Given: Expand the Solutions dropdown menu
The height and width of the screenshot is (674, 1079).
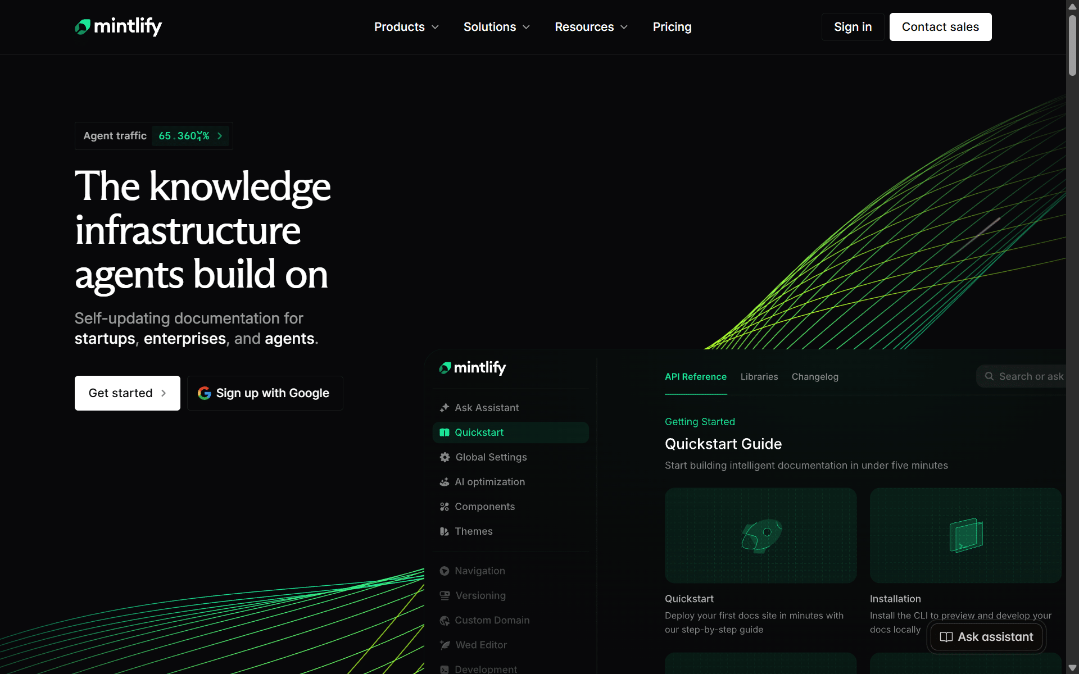Looking at the screenshot, I should [x=496, y=27].
